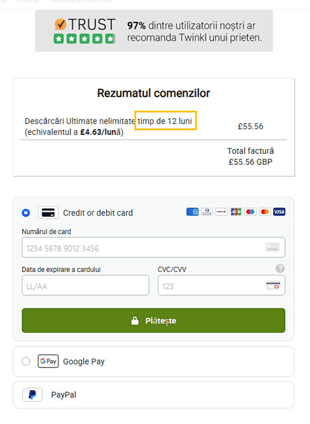
Task: Click the Mastercard payment icon
Action: tap(264, 212)
